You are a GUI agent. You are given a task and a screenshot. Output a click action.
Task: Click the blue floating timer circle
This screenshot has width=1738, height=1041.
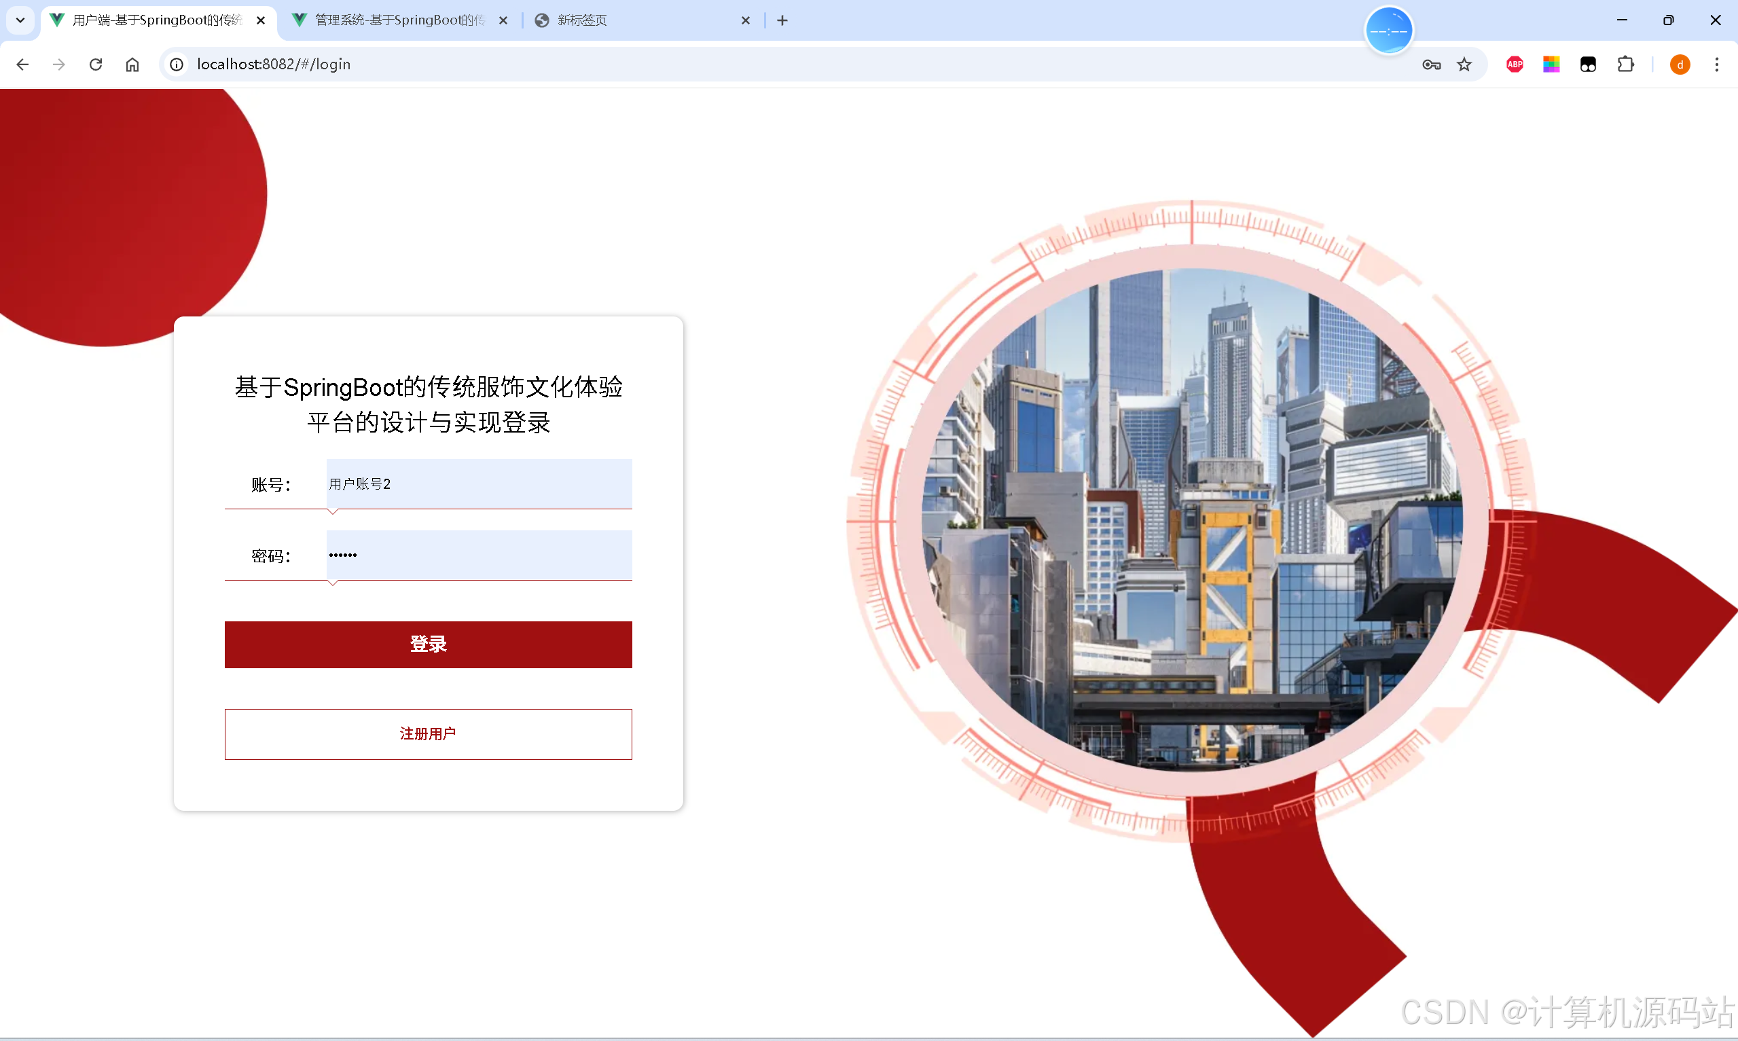click(1388, 31)
